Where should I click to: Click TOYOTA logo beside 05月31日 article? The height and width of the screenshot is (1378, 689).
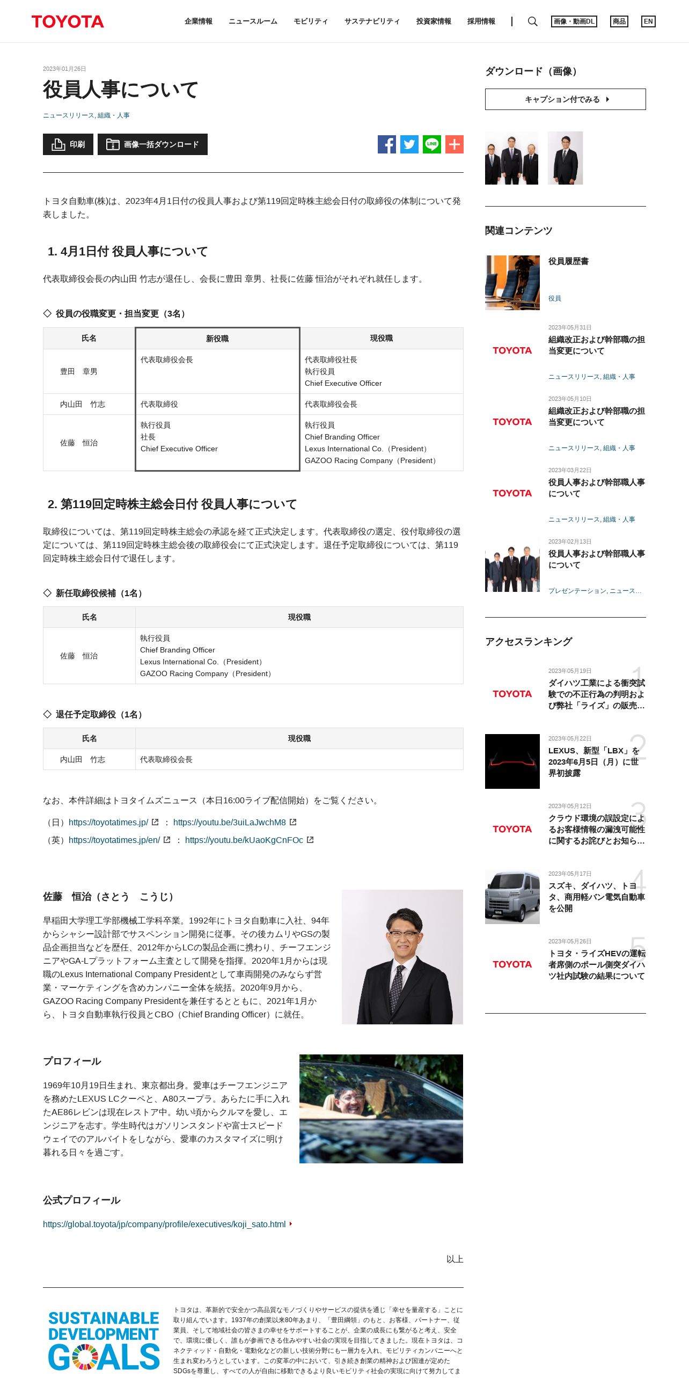(x=512, y=350)
